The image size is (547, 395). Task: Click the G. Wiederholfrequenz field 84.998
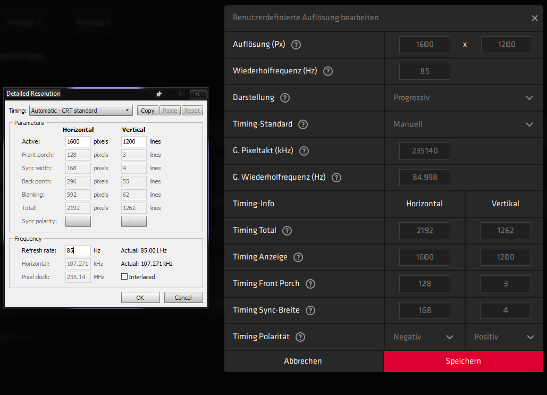pos(425,177)
